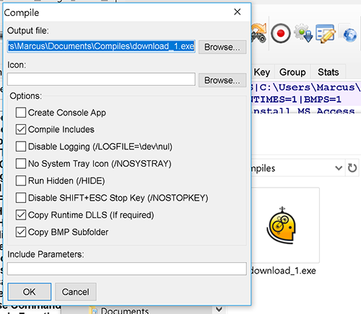Uncheck Copy BMP Subfolder checkbox
The height and width of the screenshot is (314, 361).
pos(21,232)
